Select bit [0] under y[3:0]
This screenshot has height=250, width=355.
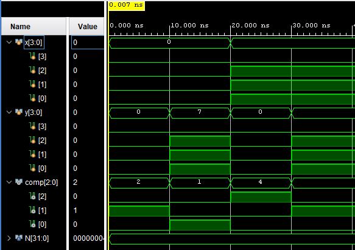pyautogui.click(x=43, y=168)
